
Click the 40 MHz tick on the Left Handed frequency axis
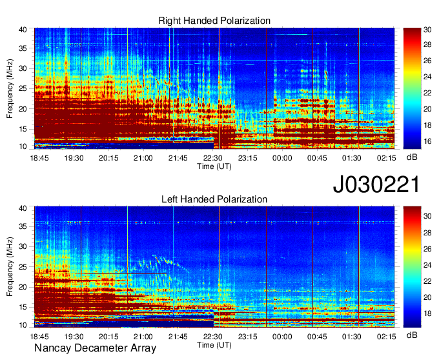(23, 208)
